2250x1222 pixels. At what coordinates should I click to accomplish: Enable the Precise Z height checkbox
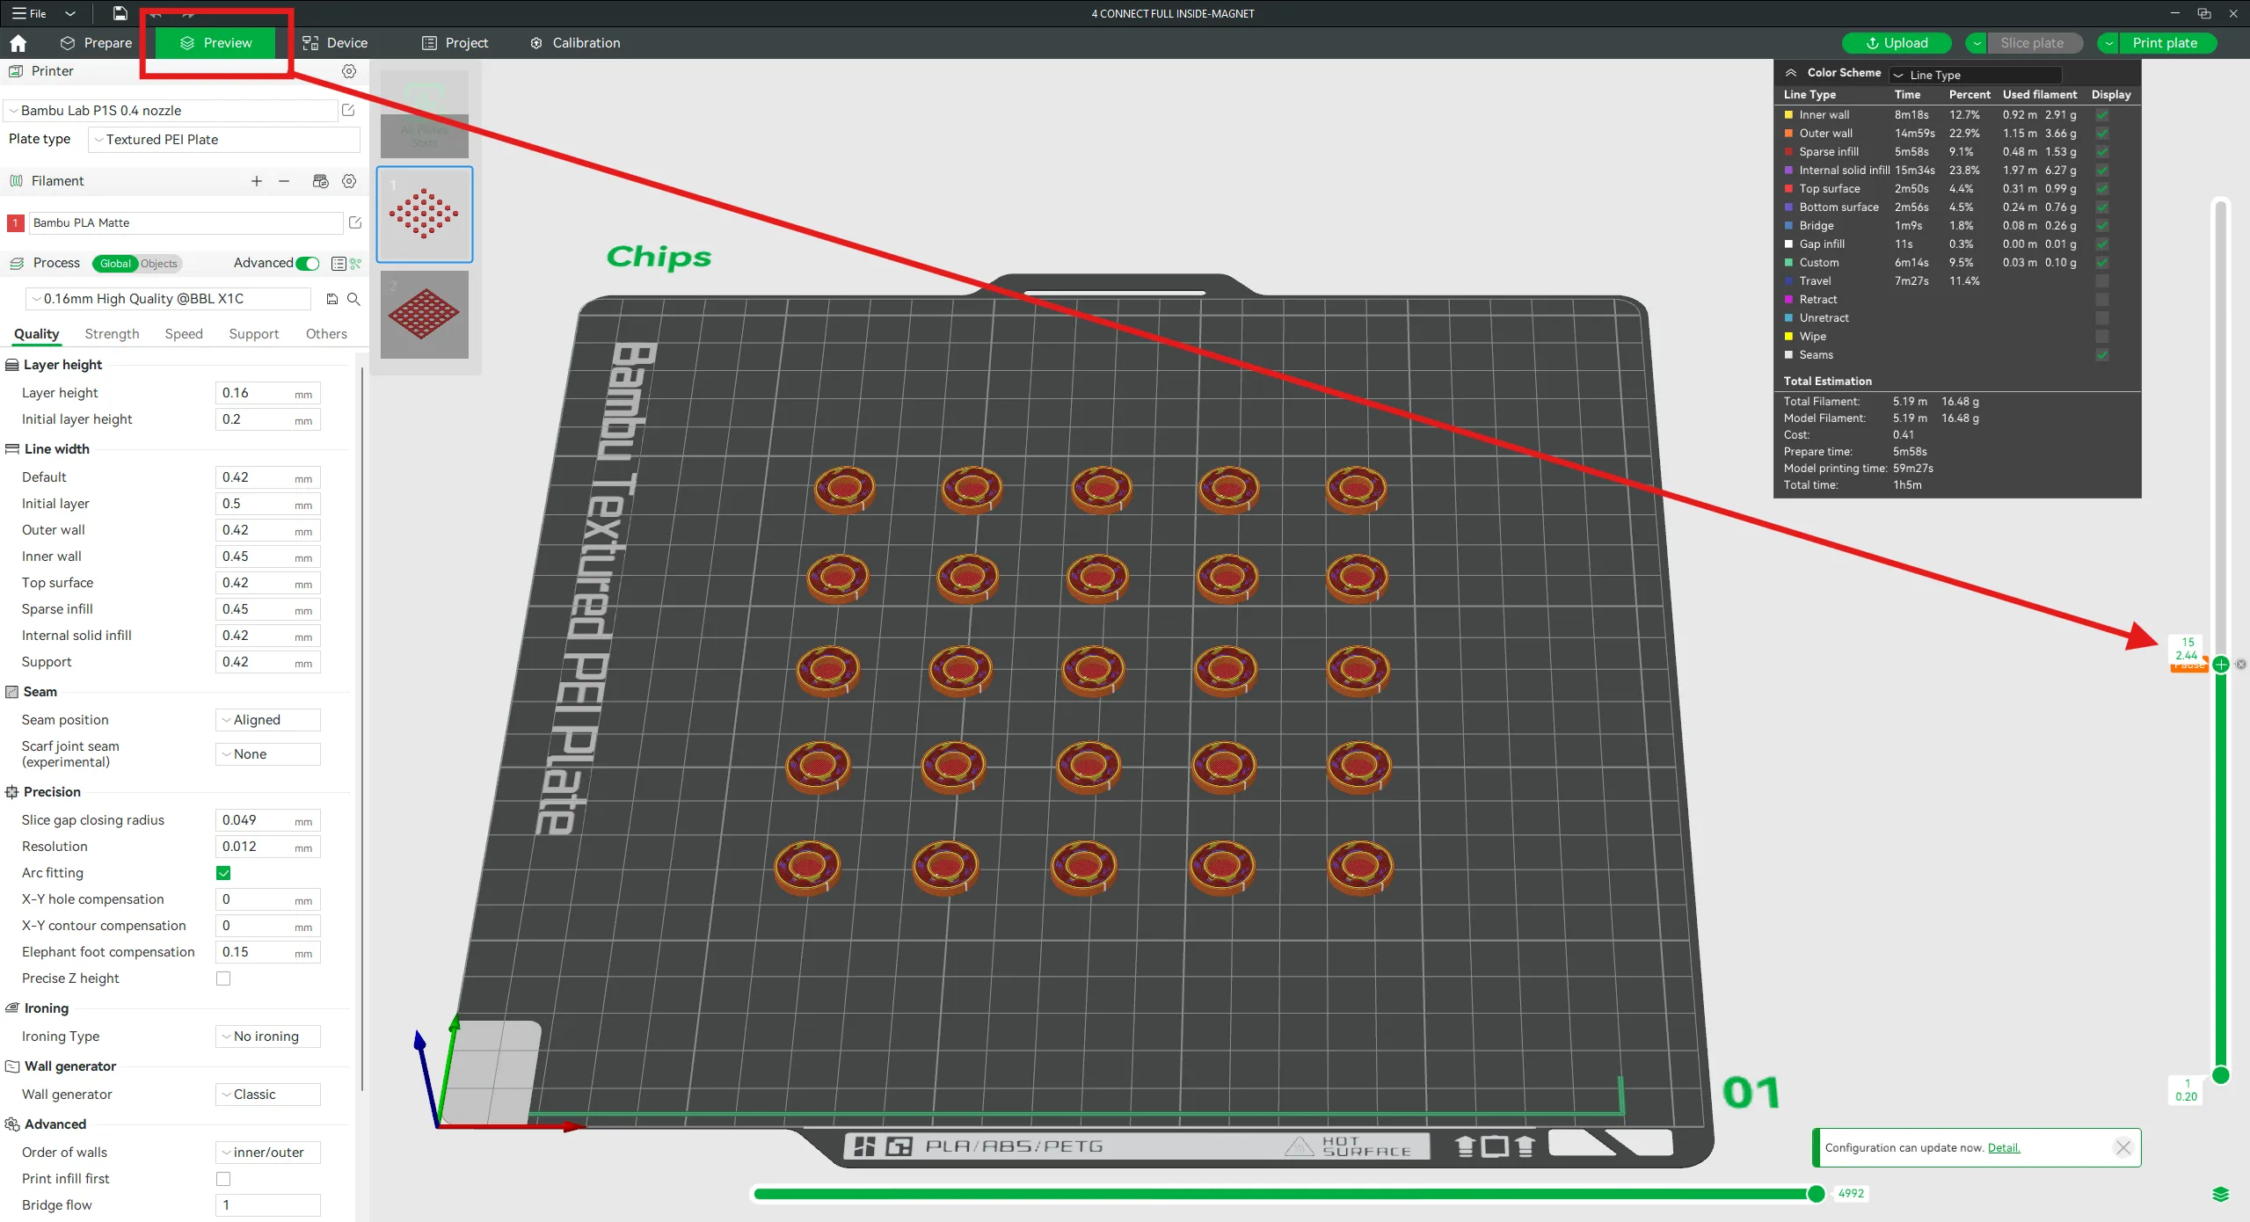pos(223,978)
